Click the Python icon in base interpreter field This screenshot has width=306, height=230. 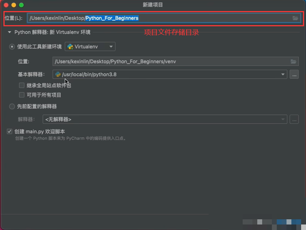coord(58,74)
